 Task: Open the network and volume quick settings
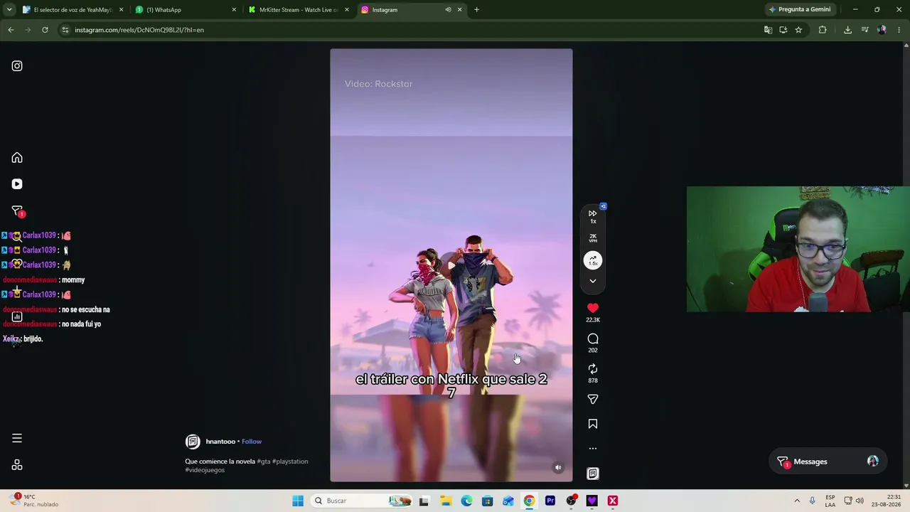coord(853,501)
